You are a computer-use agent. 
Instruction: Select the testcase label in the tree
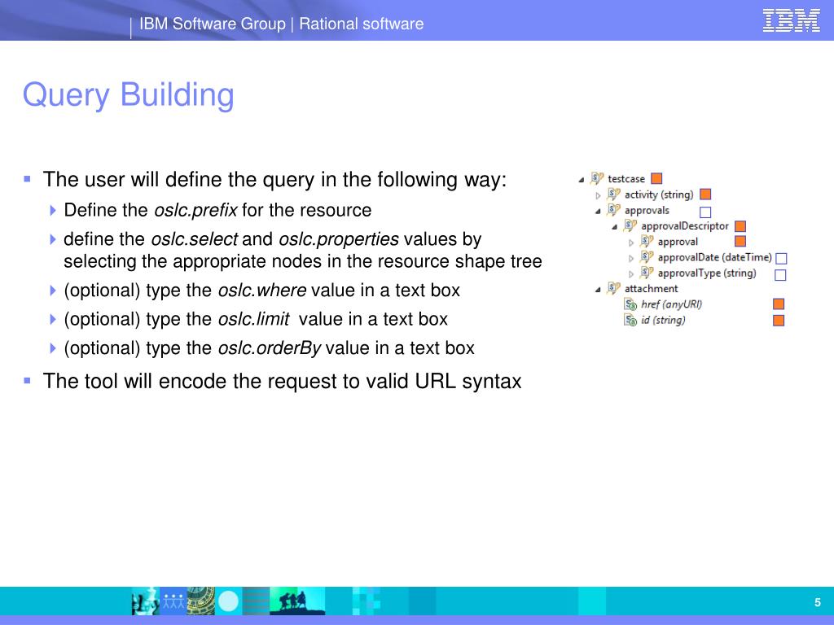pos(626,179)
